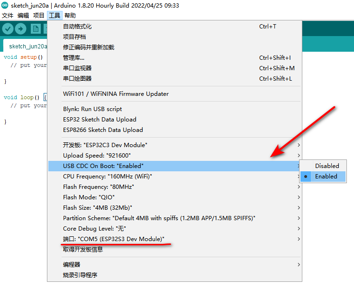This screenshot has height=289, width=354.
Task: Expand 端口 COM5 port submenu
Action: [175, 239]
